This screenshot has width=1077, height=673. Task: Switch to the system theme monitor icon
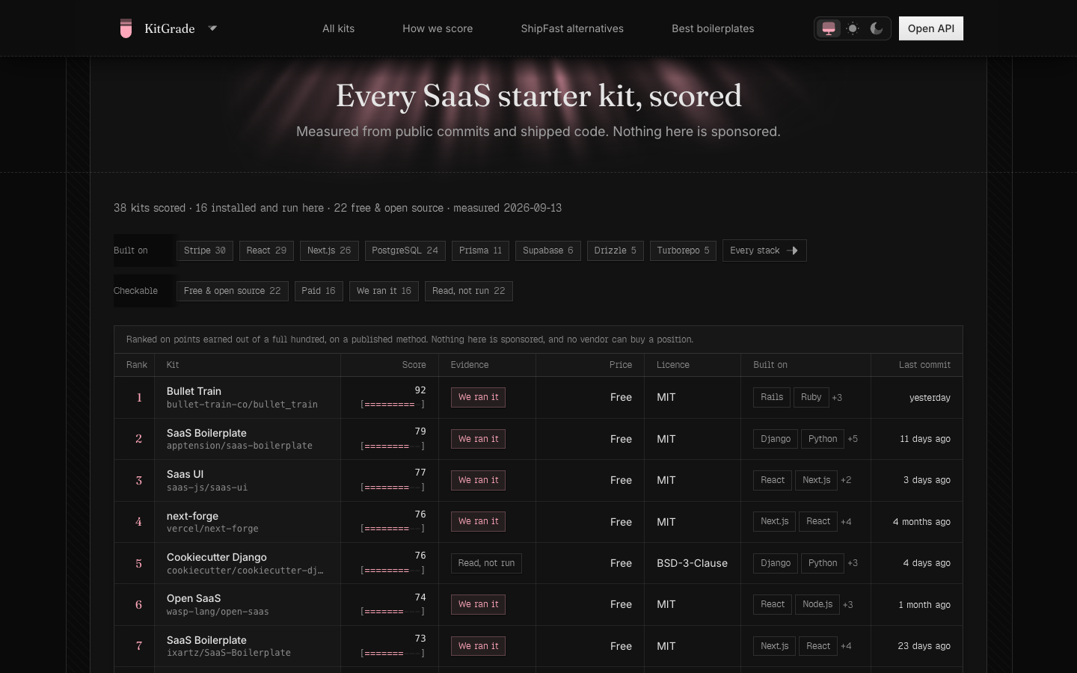[829, 28]
